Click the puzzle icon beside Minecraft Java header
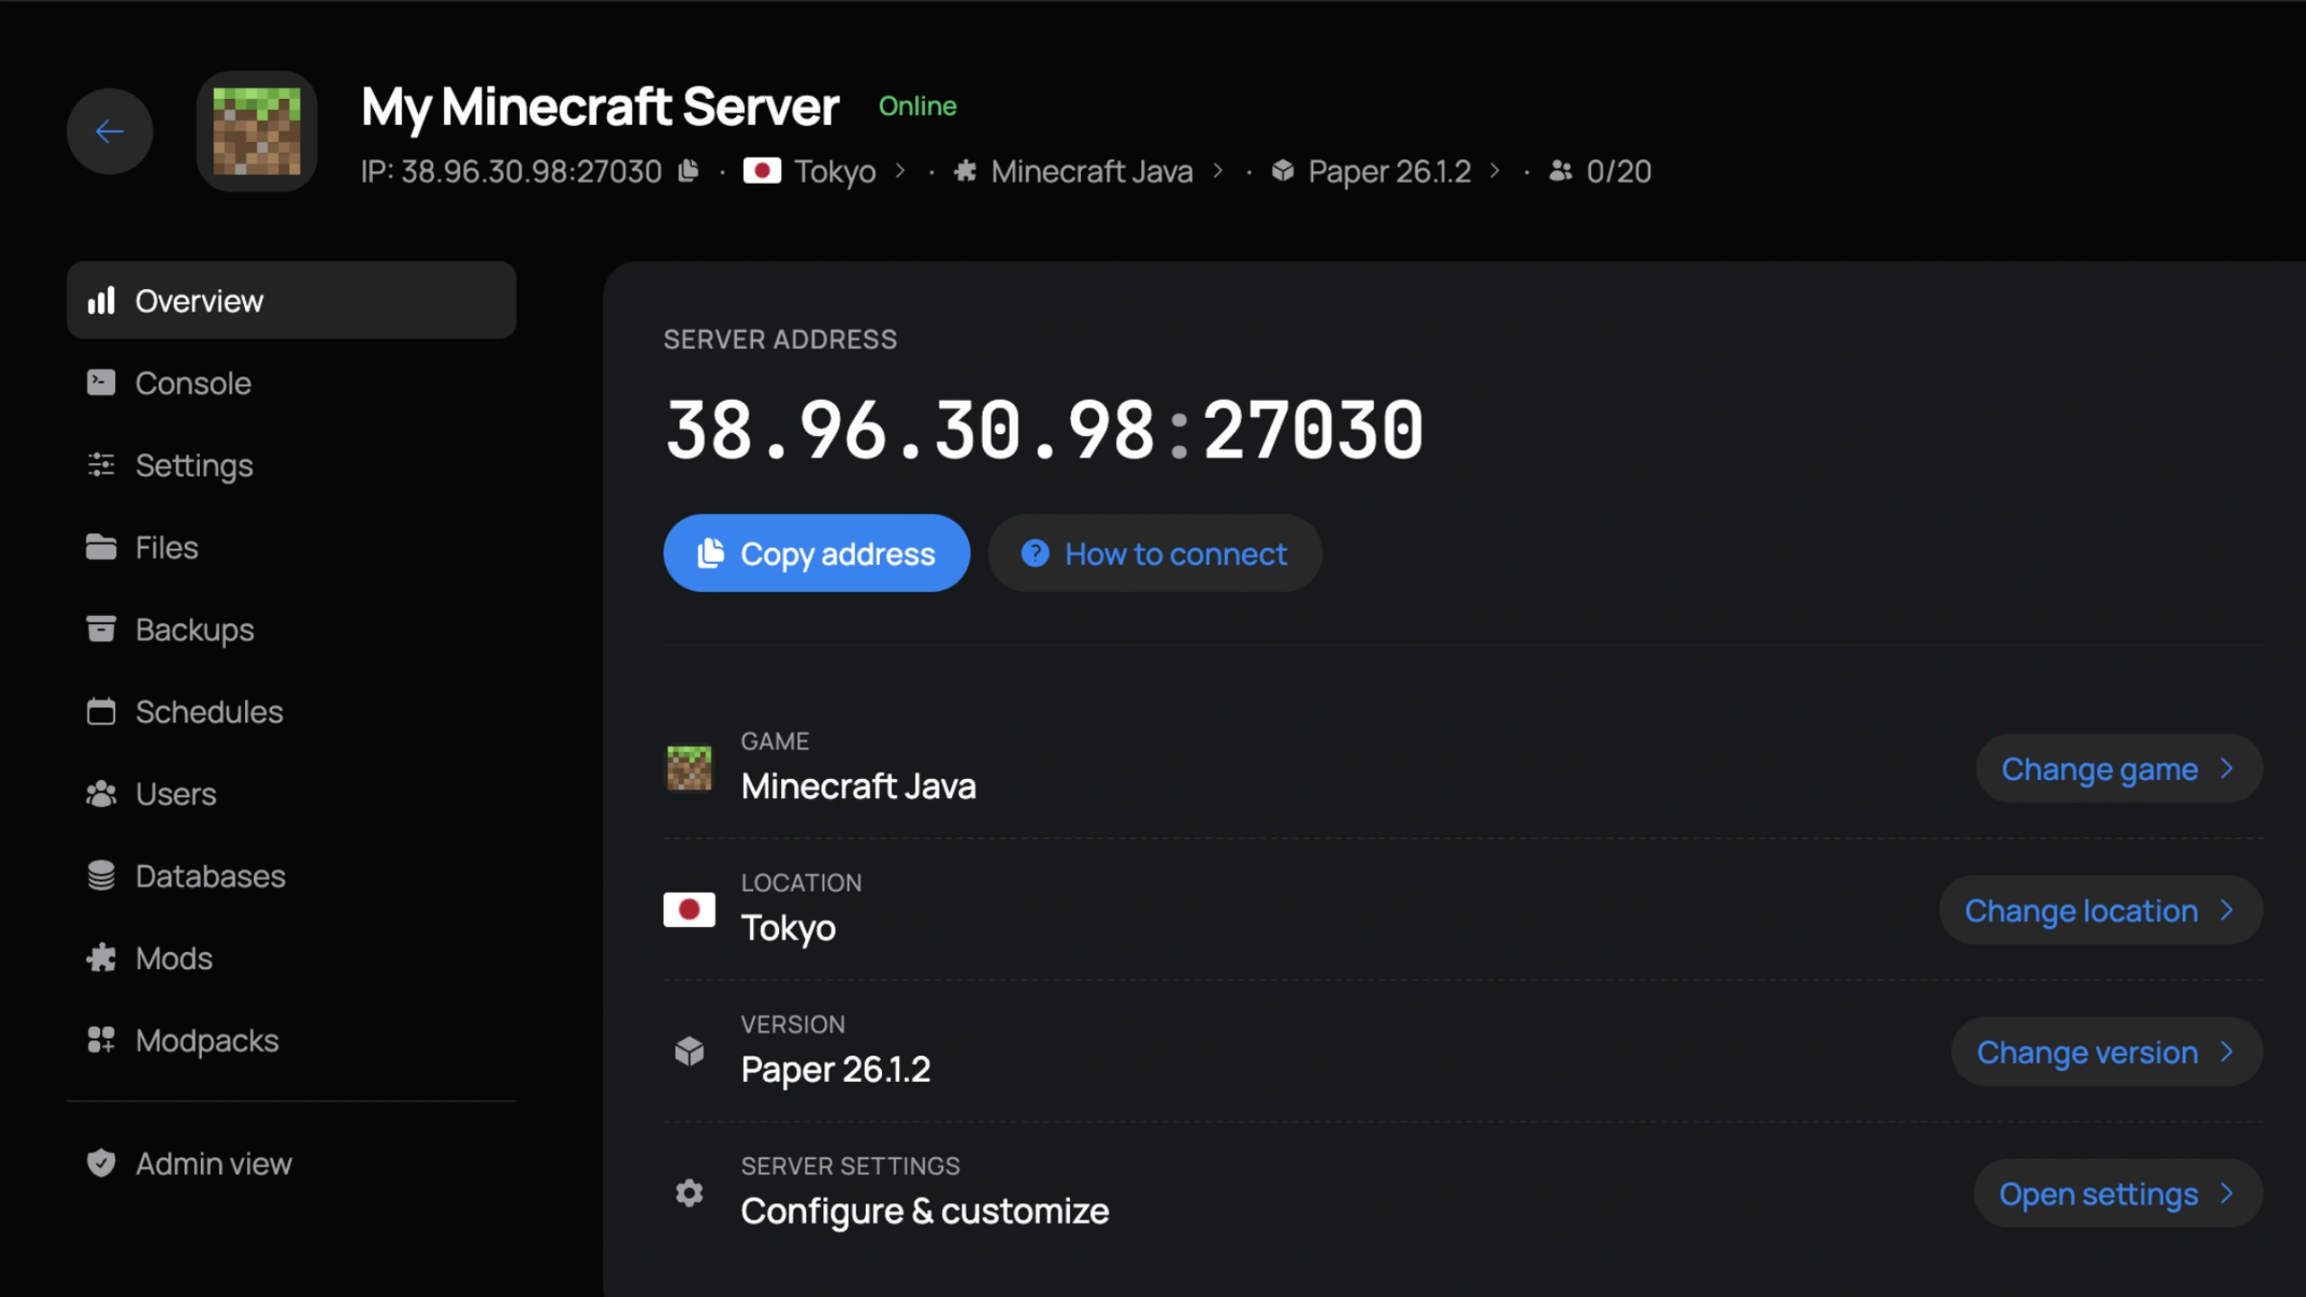Screen dimensions: 2306x1297 click(966, 170)
